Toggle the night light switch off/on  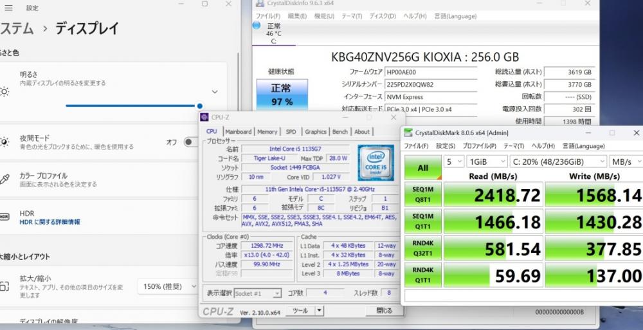point(190,142)
